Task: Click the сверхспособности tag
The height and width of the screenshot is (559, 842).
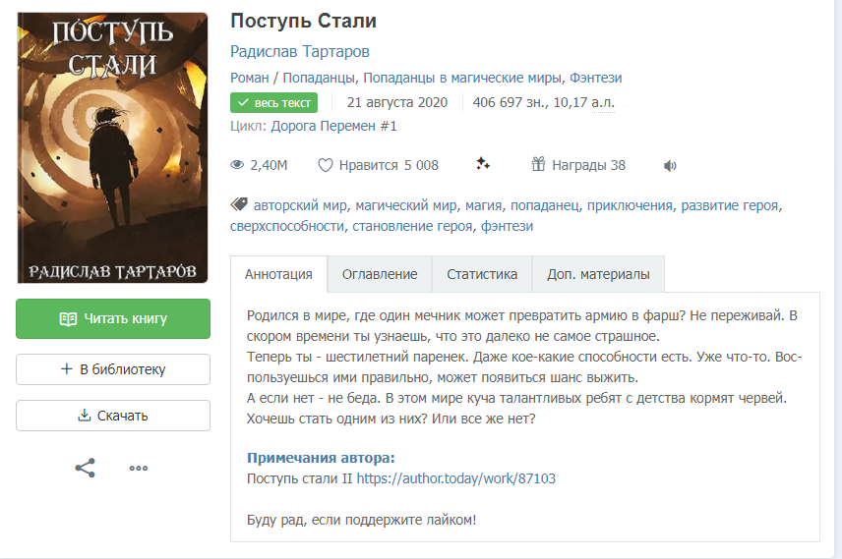Action: click(287, 226)
